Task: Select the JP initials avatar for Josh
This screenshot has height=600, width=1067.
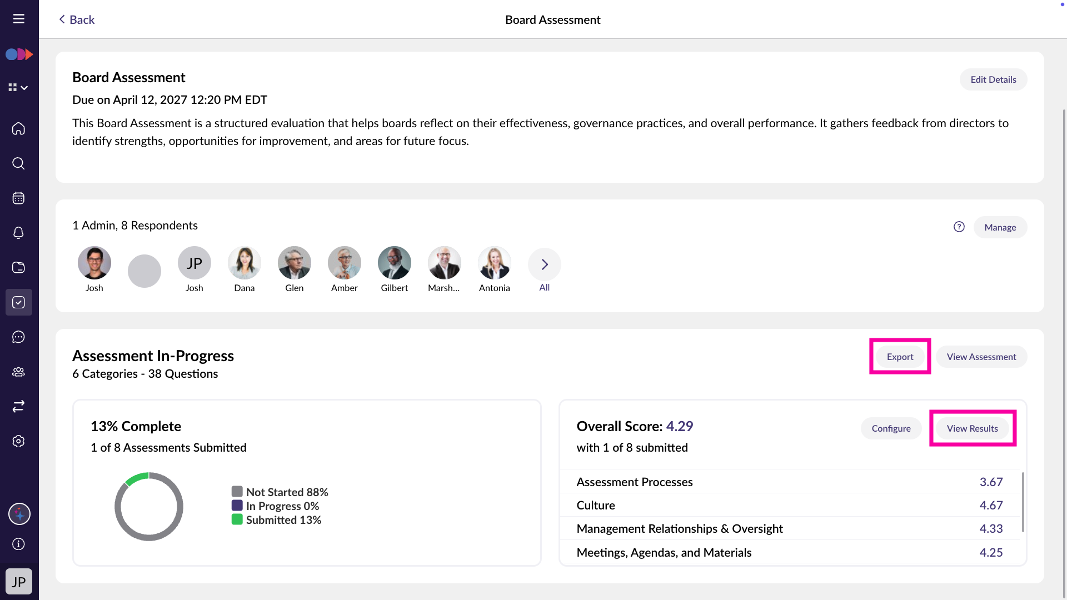Action: [195, 263]
